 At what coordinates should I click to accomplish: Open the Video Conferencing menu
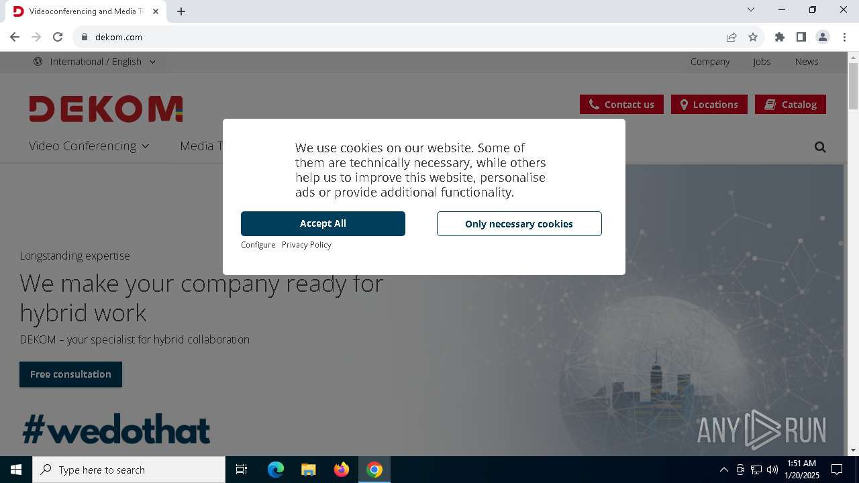(89, 146)
